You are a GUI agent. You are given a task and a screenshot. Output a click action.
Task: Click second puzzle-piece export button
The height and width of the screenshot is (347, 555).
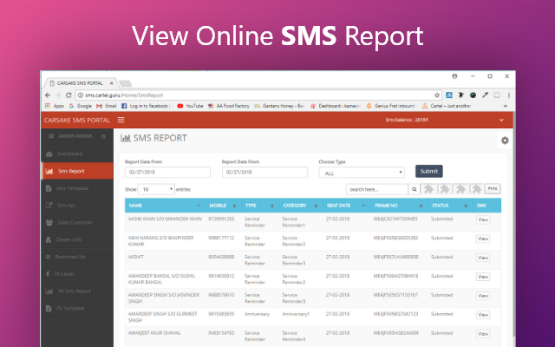pyautogui.click(x=445, y=189)
